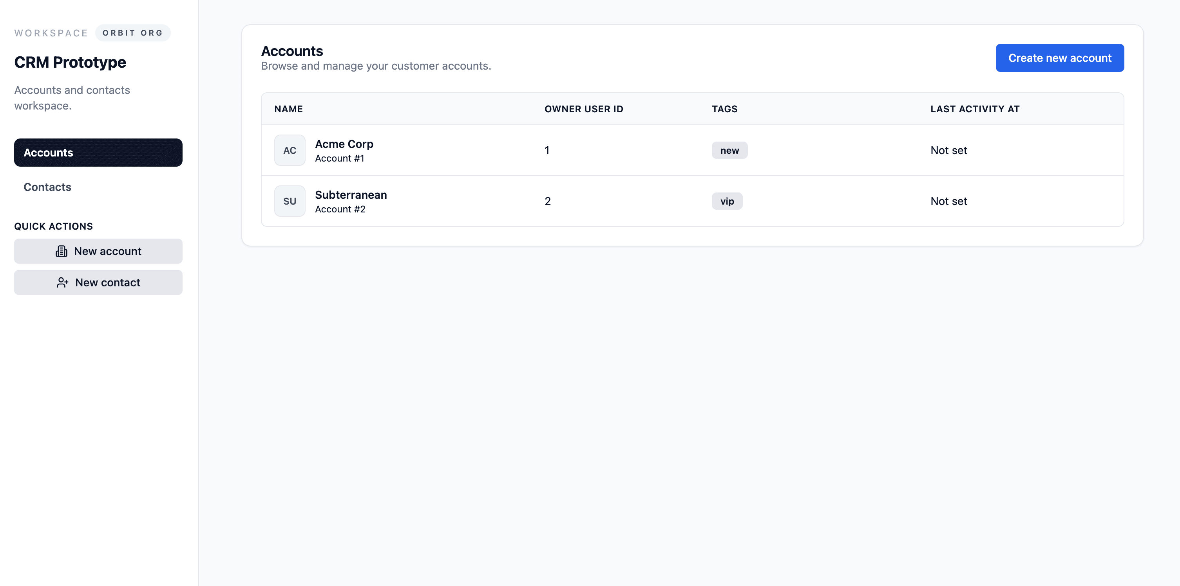Click the TAGS column header
The height and width of the screenshot is (586, 1180).
pos(724,109)
